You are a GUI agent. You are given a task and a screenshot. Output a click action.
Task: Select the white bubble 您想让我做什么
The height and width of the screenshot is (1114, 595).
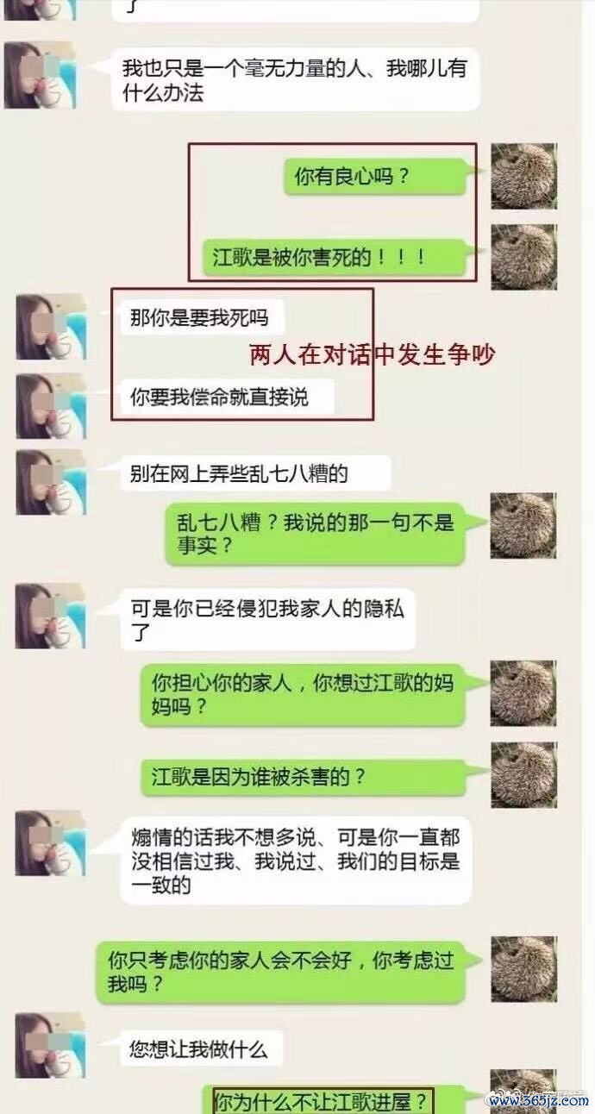pos(200,1049)
